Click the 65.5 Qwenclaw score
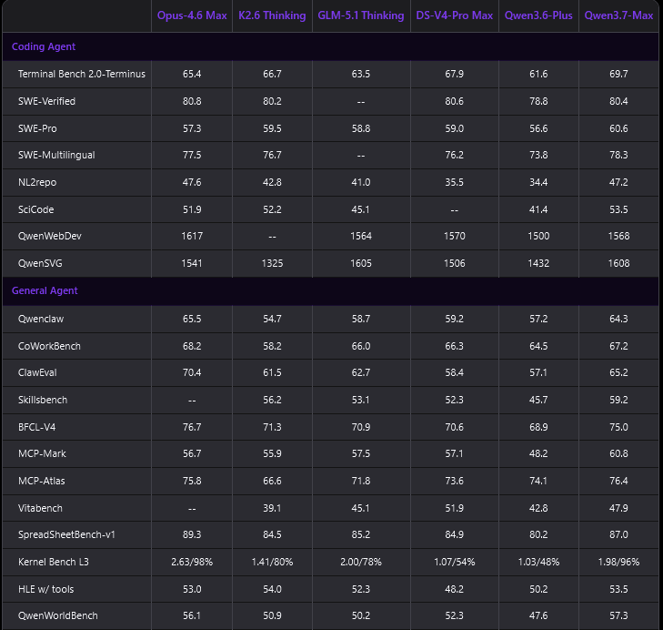This screenshot has width=663, height=630. [x=192, y=319]
